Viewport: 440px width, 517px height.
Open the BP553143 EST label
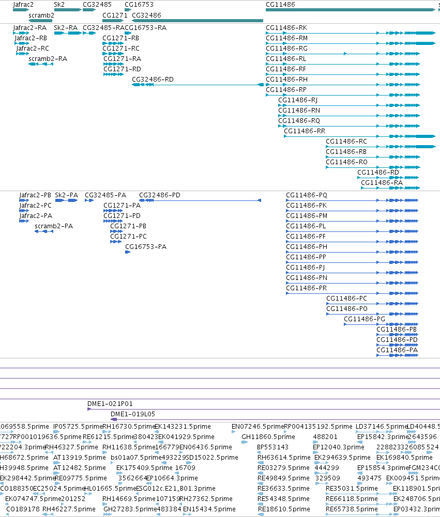tap(272, 447)
